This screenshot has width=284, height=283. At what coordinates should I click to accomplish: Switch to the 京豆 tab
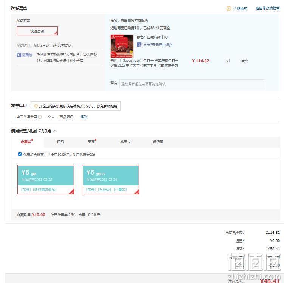pyautogui.click(x=91, y=142)
